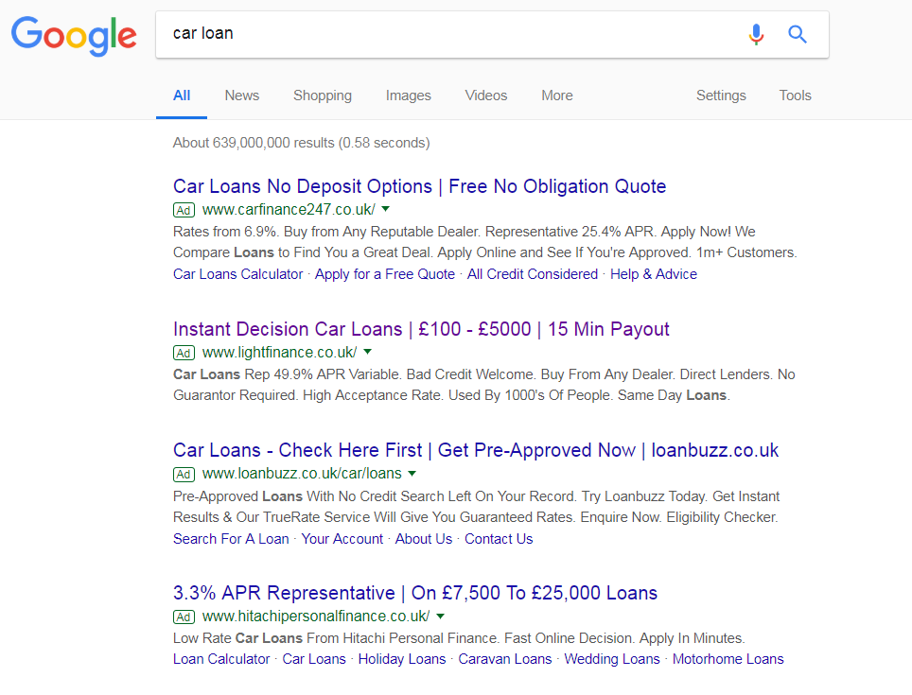The image size is (912, 695).
Task: Switch to the Images tab
Action: [x=409, y=96]
